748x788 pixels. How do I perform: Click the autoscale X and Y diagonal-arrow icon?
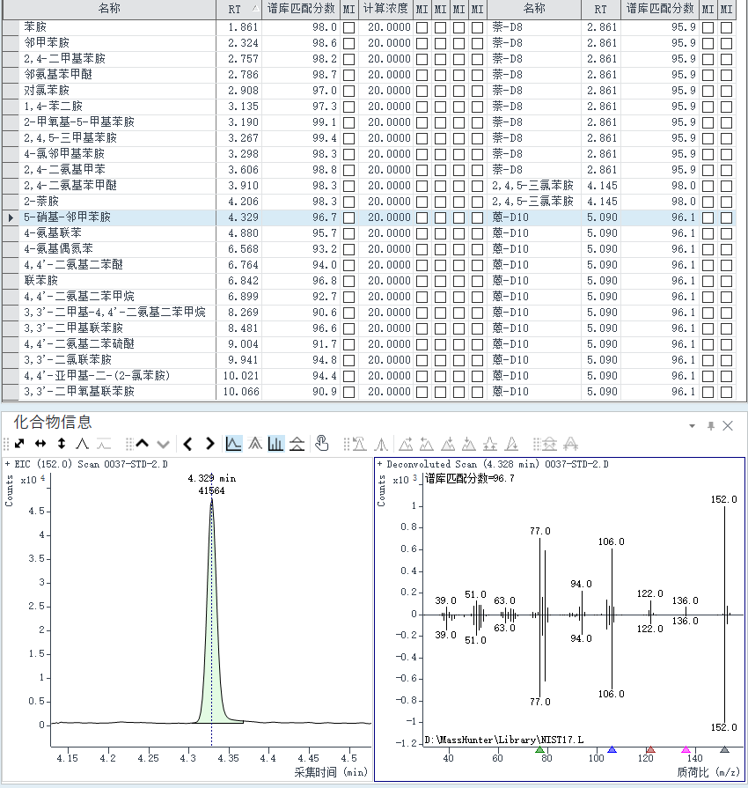coord(19,444)
